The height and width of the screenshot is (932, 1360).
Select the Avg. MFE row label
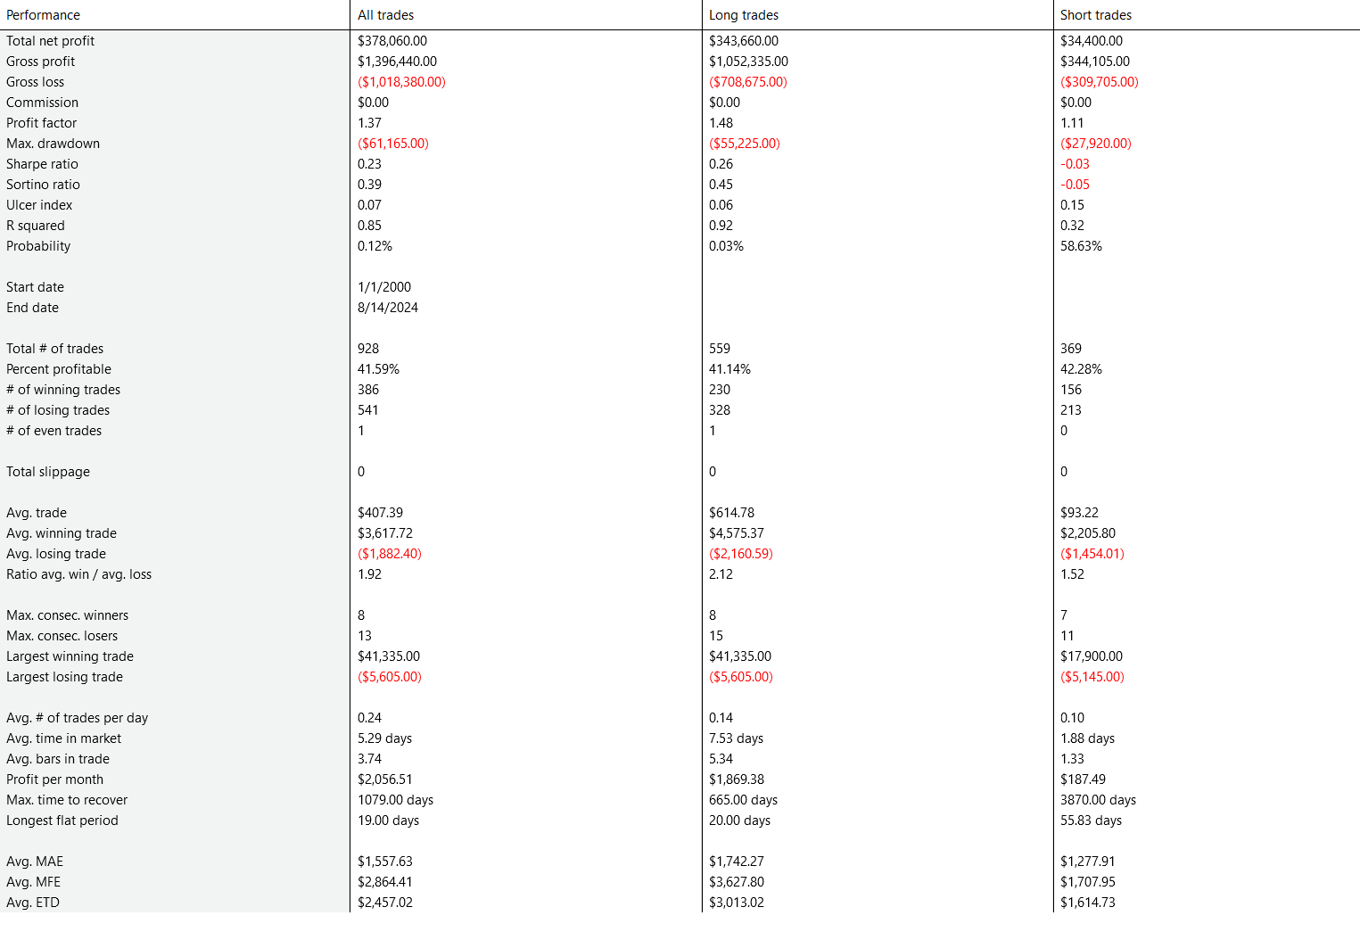tap(33, 882)
